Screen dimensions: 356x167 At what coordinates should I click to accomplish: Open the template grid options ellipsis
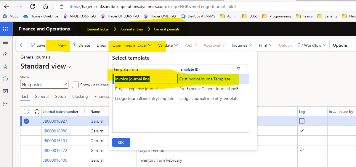point(246,69)
